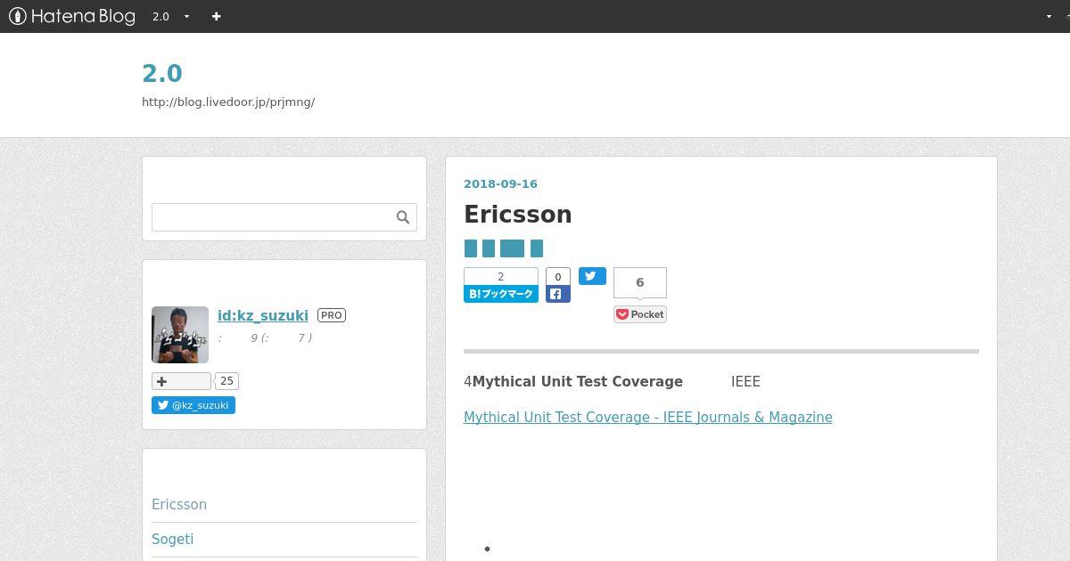Open the id:kz_suzuki profile link
This screenshot has width=1070, height=561.
(x=263, y=315)
